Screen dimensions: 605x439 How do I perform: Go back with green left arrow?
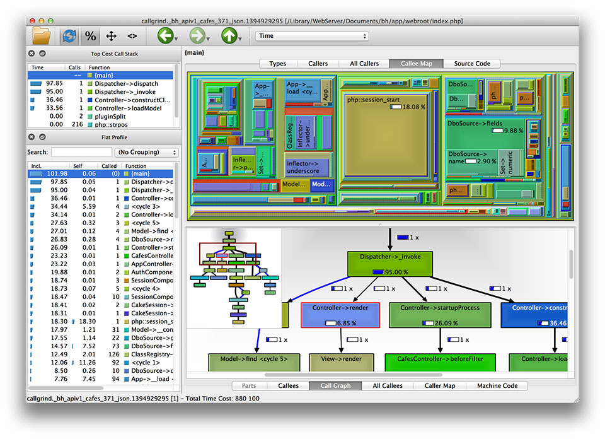pos(165,37)
